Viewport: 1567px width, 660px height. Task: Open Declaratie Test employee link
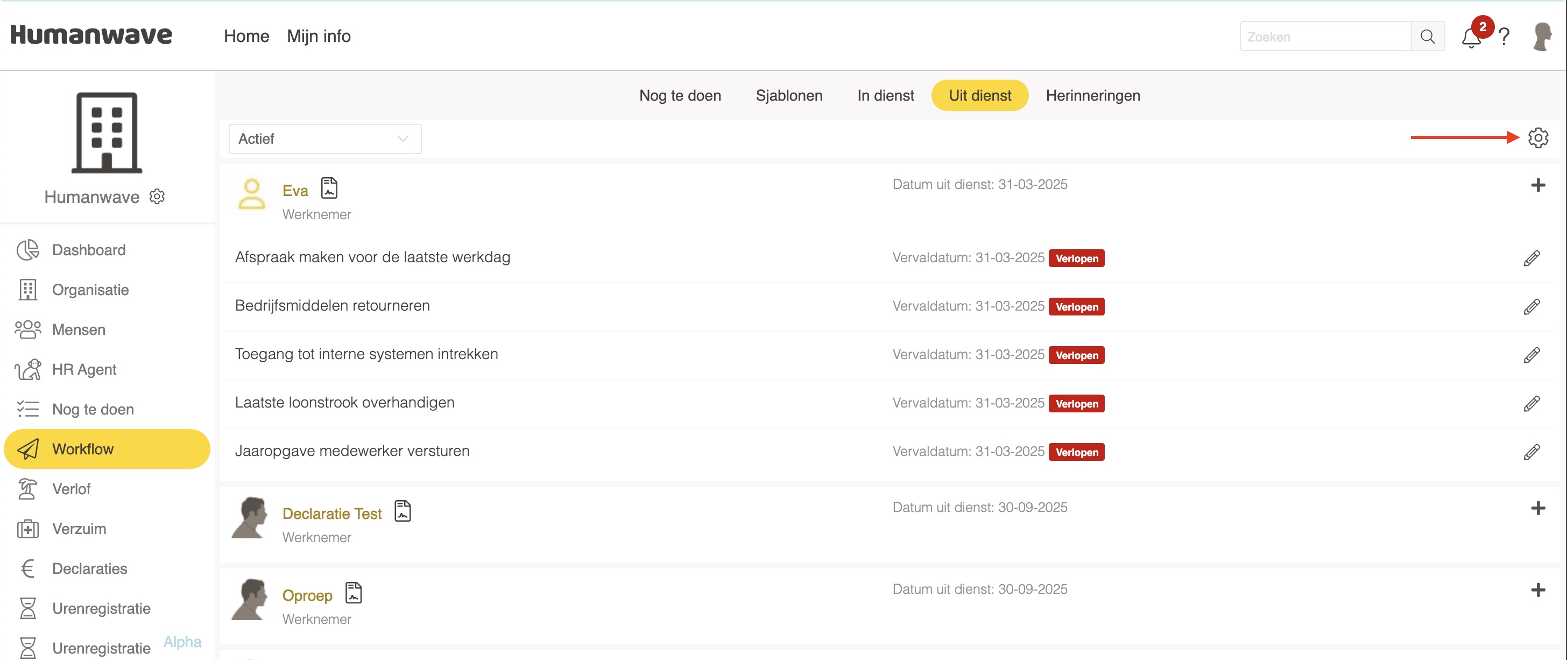click(x=331, y=514)
